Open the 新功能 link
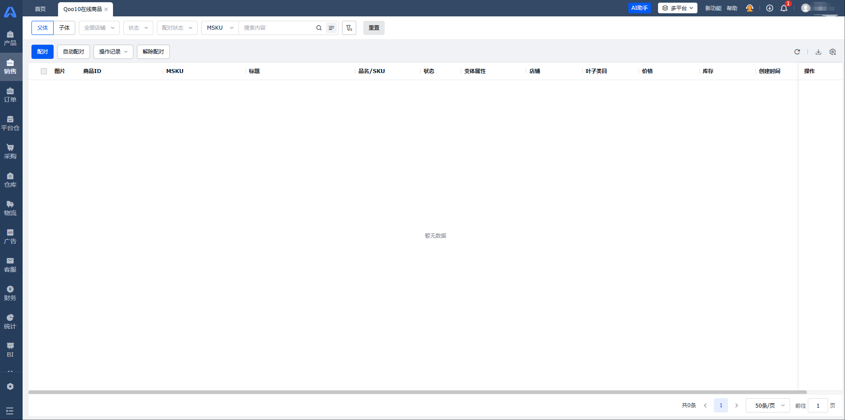The width and height of the screenshot is (845, 420). [713, 8]
